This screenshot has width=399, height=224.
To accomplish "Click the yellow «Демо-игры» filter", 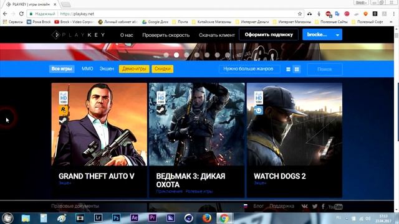I will click(134, 69).
